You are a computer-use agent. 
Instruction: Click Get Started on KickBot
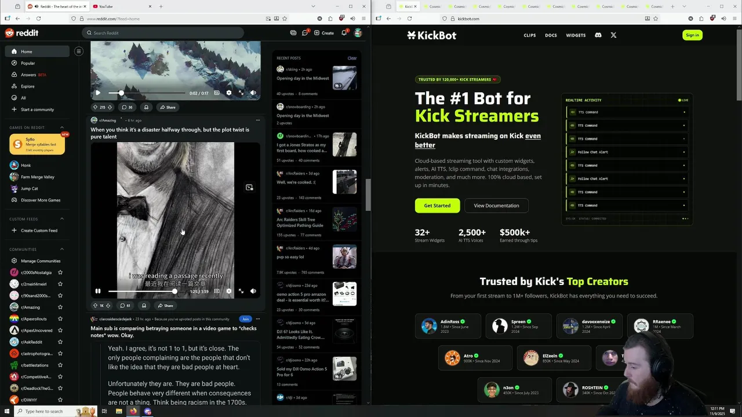pyautogui.click(x=437, y=206)
